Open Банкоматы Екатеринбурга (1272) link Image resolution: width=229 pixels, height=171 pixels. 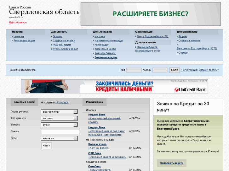[x=197, y=48]
